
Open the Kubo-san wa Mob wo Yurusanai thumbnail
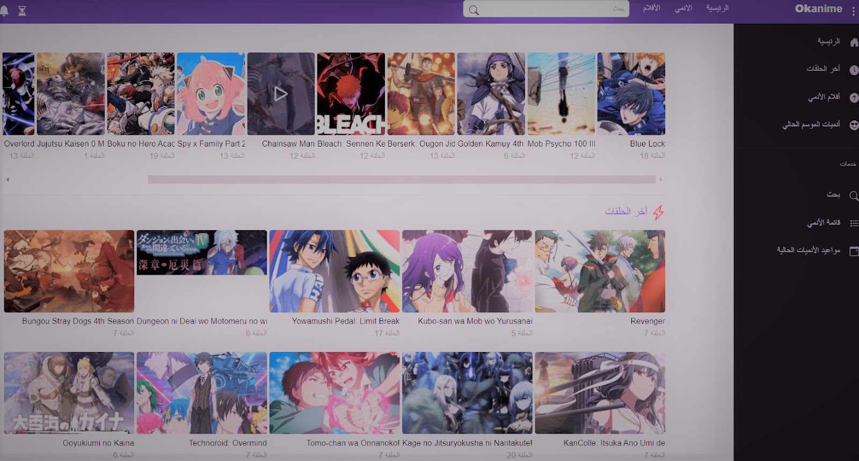(467, 272)
